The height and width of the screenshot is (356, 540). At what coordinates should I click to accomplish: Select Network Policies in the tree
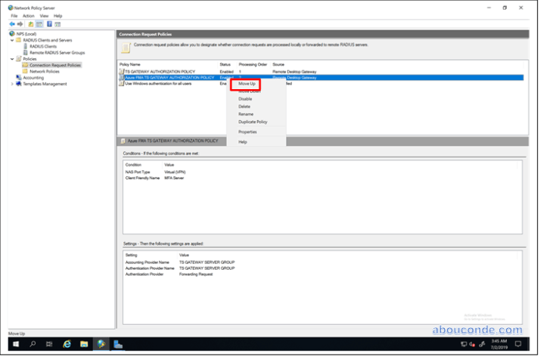(x=45, y=71)
